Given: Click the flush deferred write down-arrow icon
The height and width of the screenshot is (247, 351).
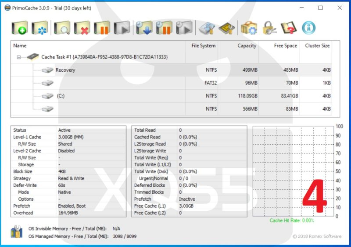Looking at the screenshot, I should (x=144, y=28).
